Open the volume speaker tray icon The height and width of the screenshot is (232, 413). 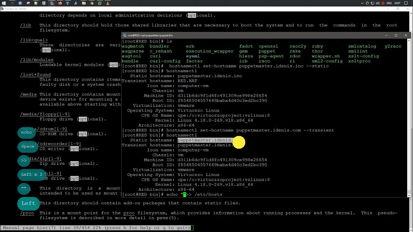(378, 3)
